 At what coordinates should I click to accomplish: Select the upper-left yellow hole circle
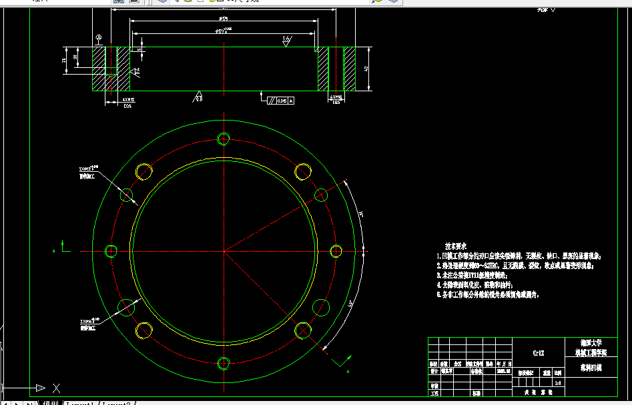[x=144, y=172]
